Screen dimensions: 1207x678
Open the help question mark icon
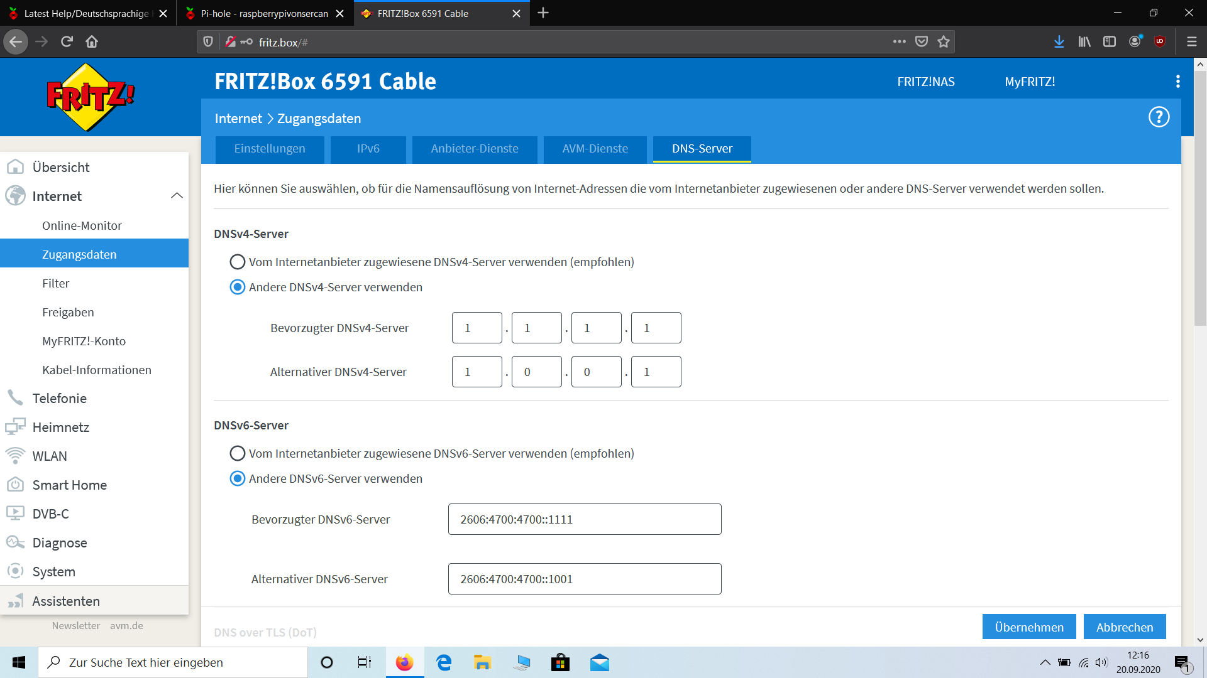1159,117
